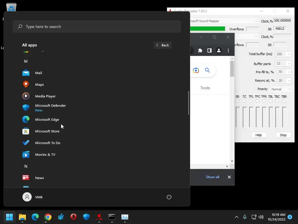
Task: Click Google search by image camera icon
Action: tap(196, 70)
